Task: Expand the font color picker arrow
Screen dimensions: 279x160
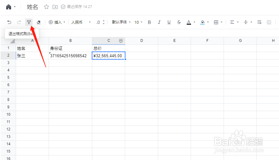Action: [194, 22]
